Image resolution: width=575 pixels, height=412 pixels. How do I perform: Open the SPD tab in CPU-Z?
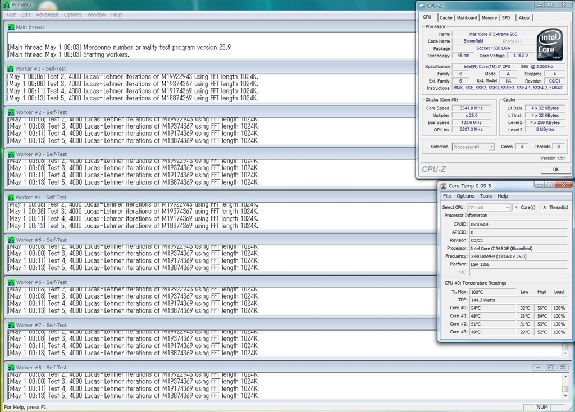tap(506, 18)
